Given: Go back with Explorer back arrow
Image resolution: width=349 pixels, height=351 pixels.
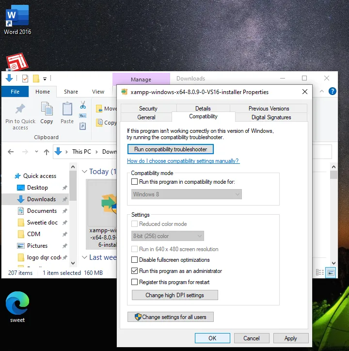Looking at the screenshot, I should (11, 152).
